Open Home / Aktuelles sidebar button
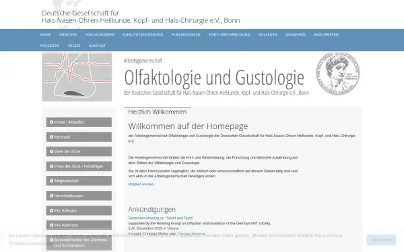The image size is (404, 252). 79,122
